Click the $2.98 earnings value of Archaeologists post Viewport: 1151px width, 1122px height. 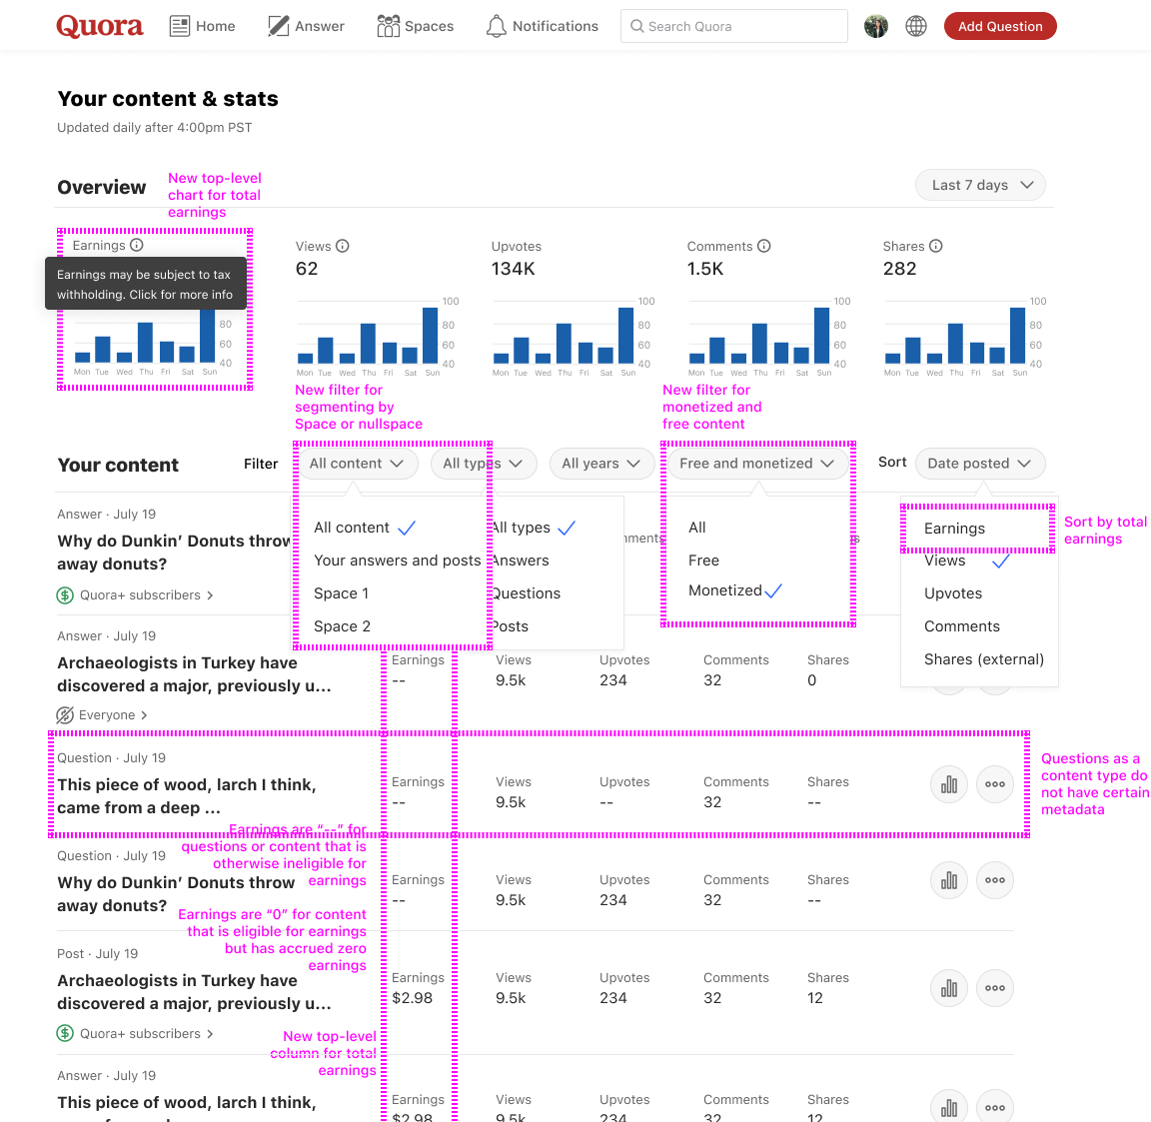click(x=413, y=998)
